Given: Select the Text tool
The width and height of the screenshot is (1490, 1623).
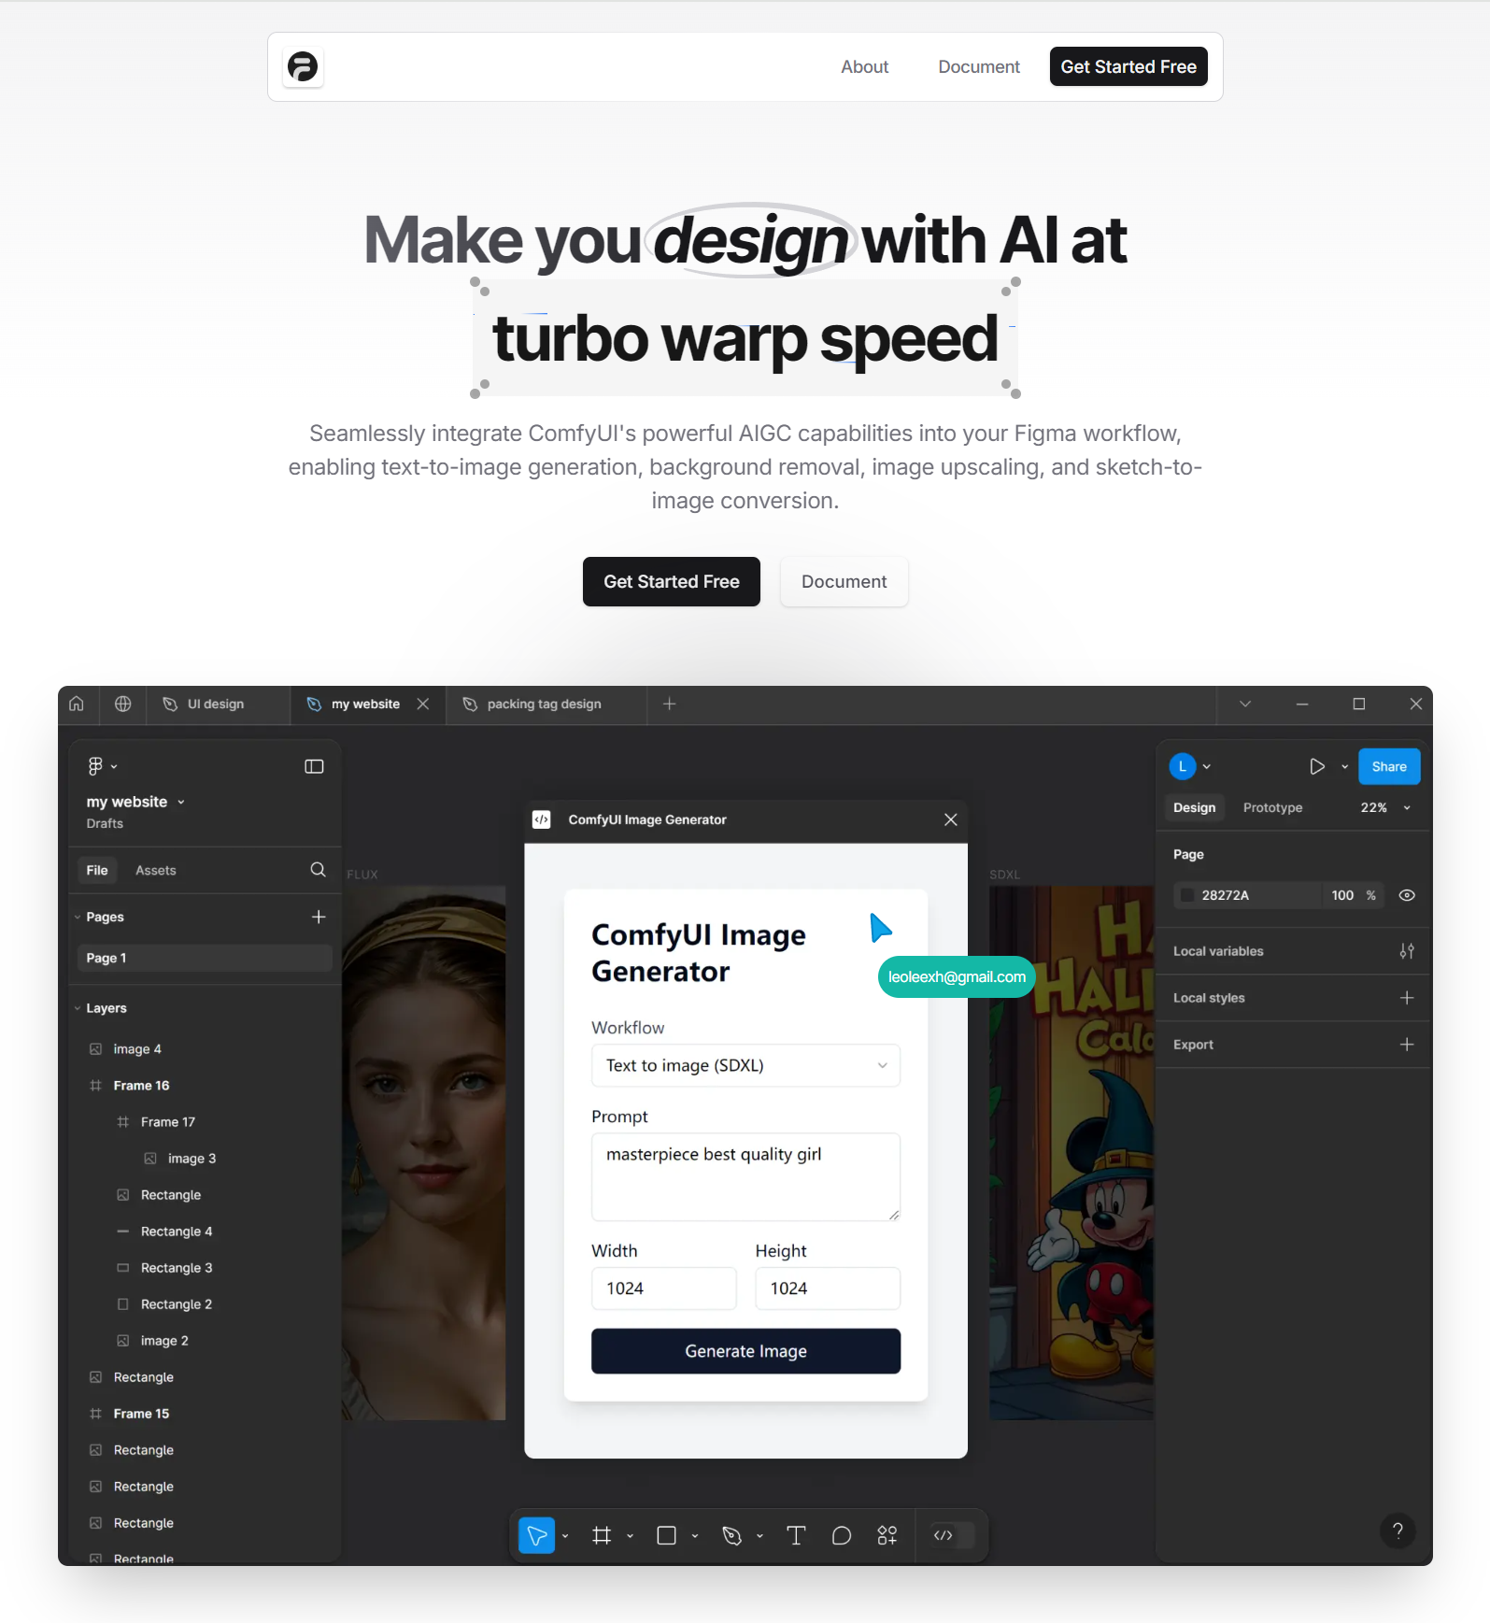Looking at the screenshot, I should coord(796,1535).
